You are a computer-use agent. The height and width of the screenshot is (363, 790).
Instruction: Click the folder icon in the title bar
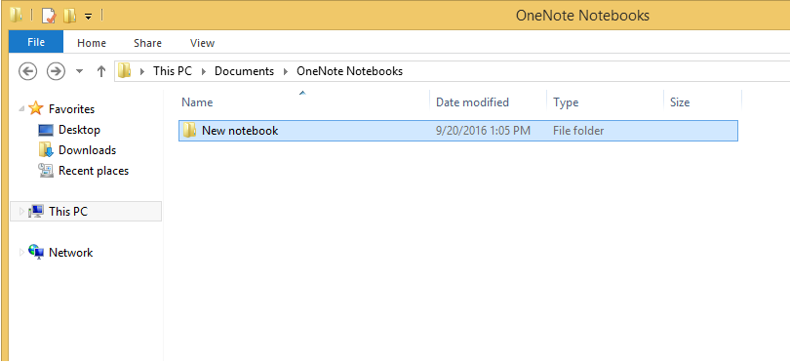(17, 16)
